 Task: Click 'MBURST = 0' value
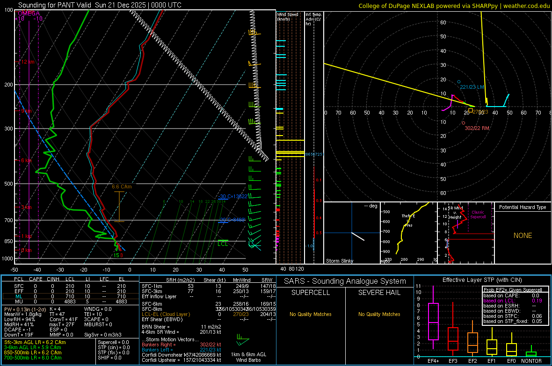pos(98,324)
